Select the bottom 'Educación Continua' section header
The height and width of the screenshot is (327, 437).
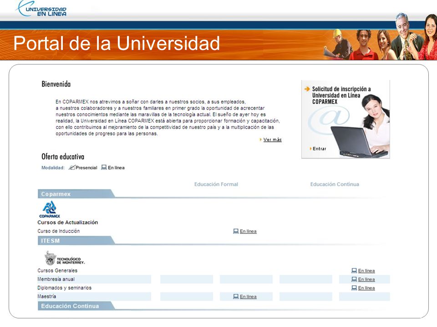(76, 306)
